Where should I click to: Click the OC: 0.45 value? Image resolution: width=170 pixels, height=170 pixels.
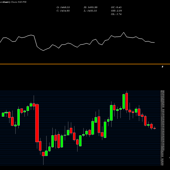point(116,7)
